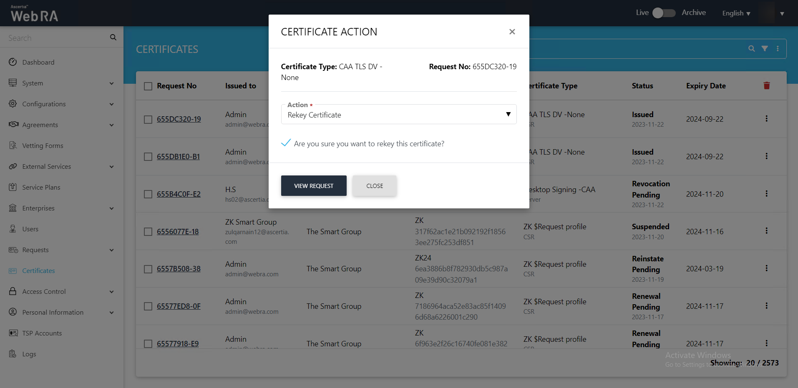Toggle the Live/Archive switch
Image resolution: width=798 pixels, height=388 pixels.
coord(663,13)
